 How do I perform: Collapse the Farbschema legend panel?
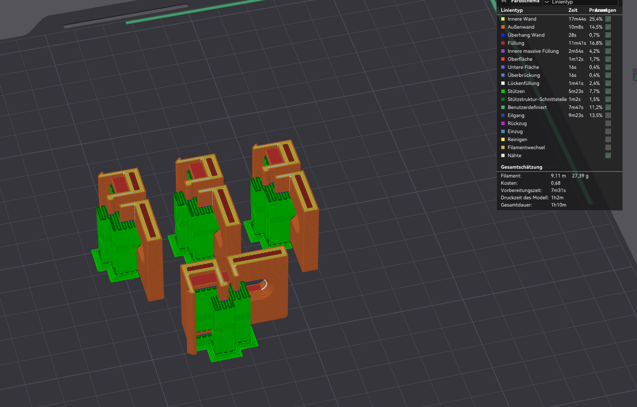tap(504, 1)
